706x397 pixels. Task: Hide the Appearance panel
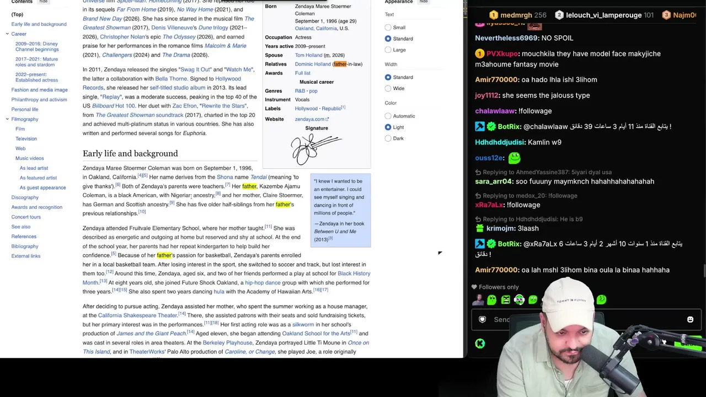coord(424,2)
